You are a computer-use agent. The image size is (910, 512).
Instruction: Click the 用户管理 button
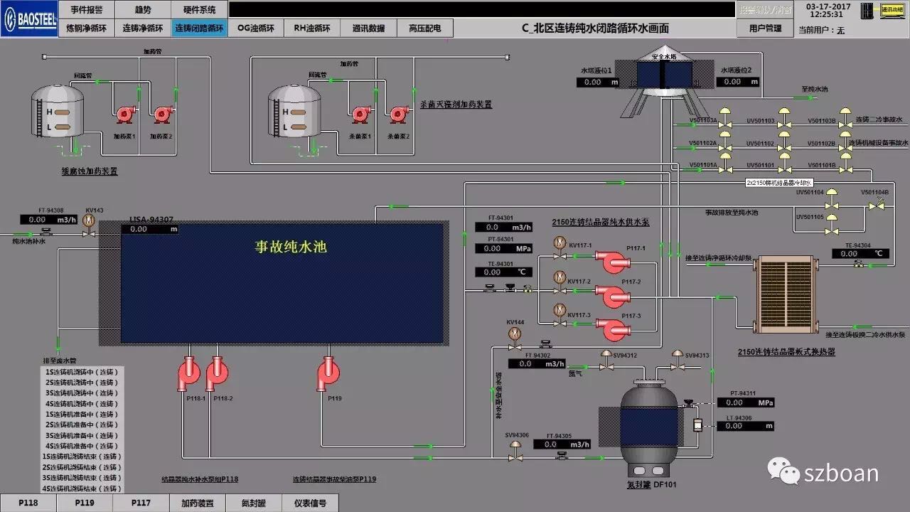765,28
